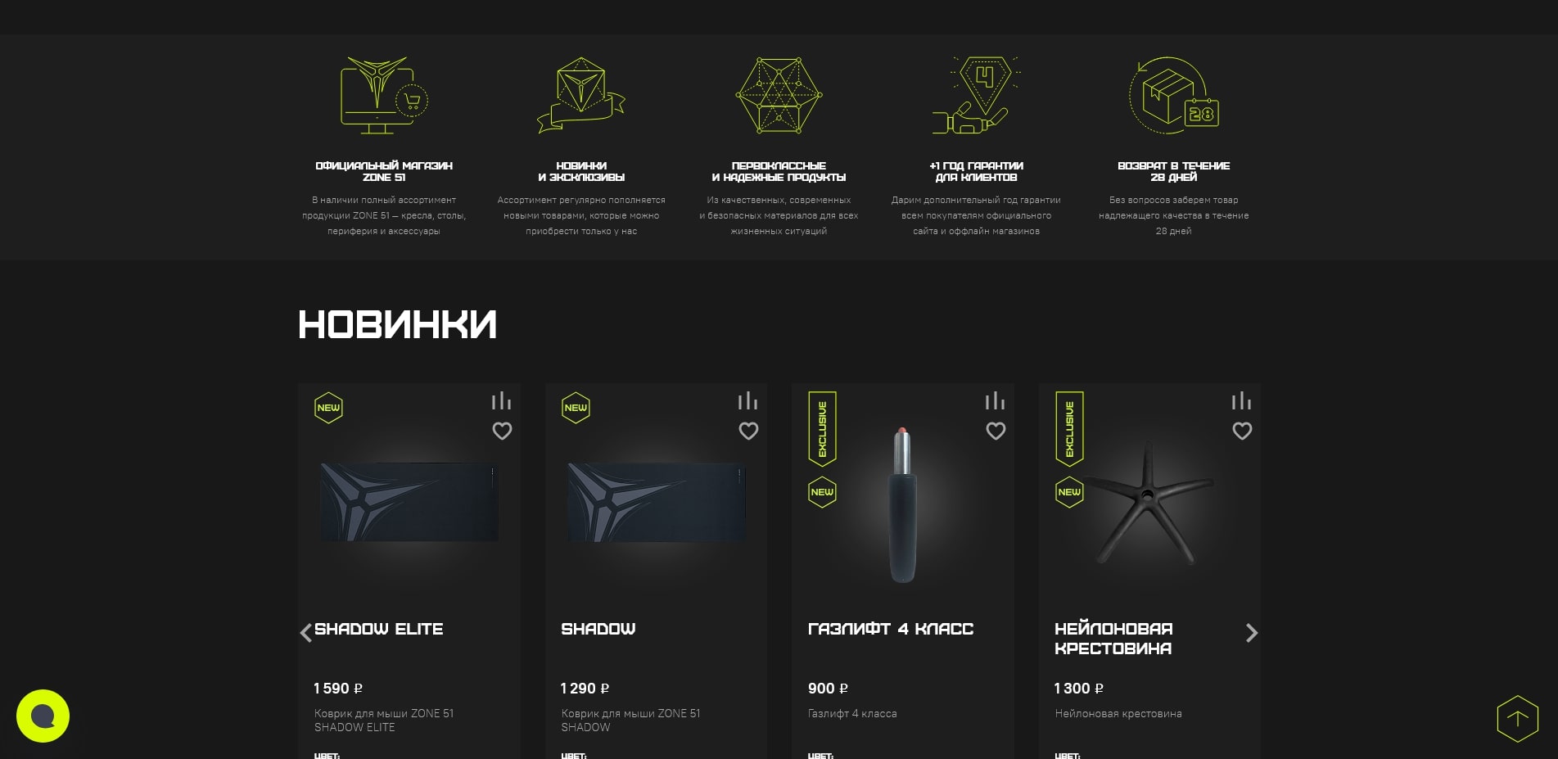Screen dimensions: 1558x759
Task: Add Нейлоновая крестовина to comparison list
Action: [x=1241, y=400]
